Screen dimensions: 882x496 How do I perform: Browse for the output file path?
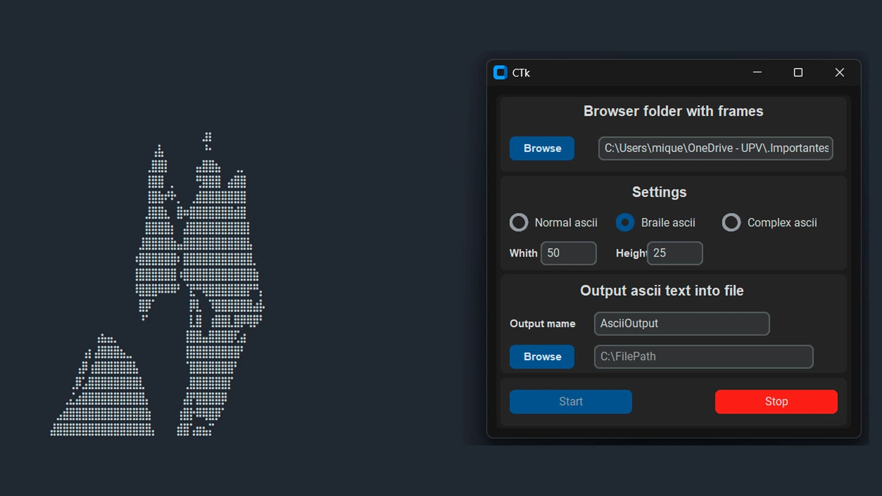(542, 357)
